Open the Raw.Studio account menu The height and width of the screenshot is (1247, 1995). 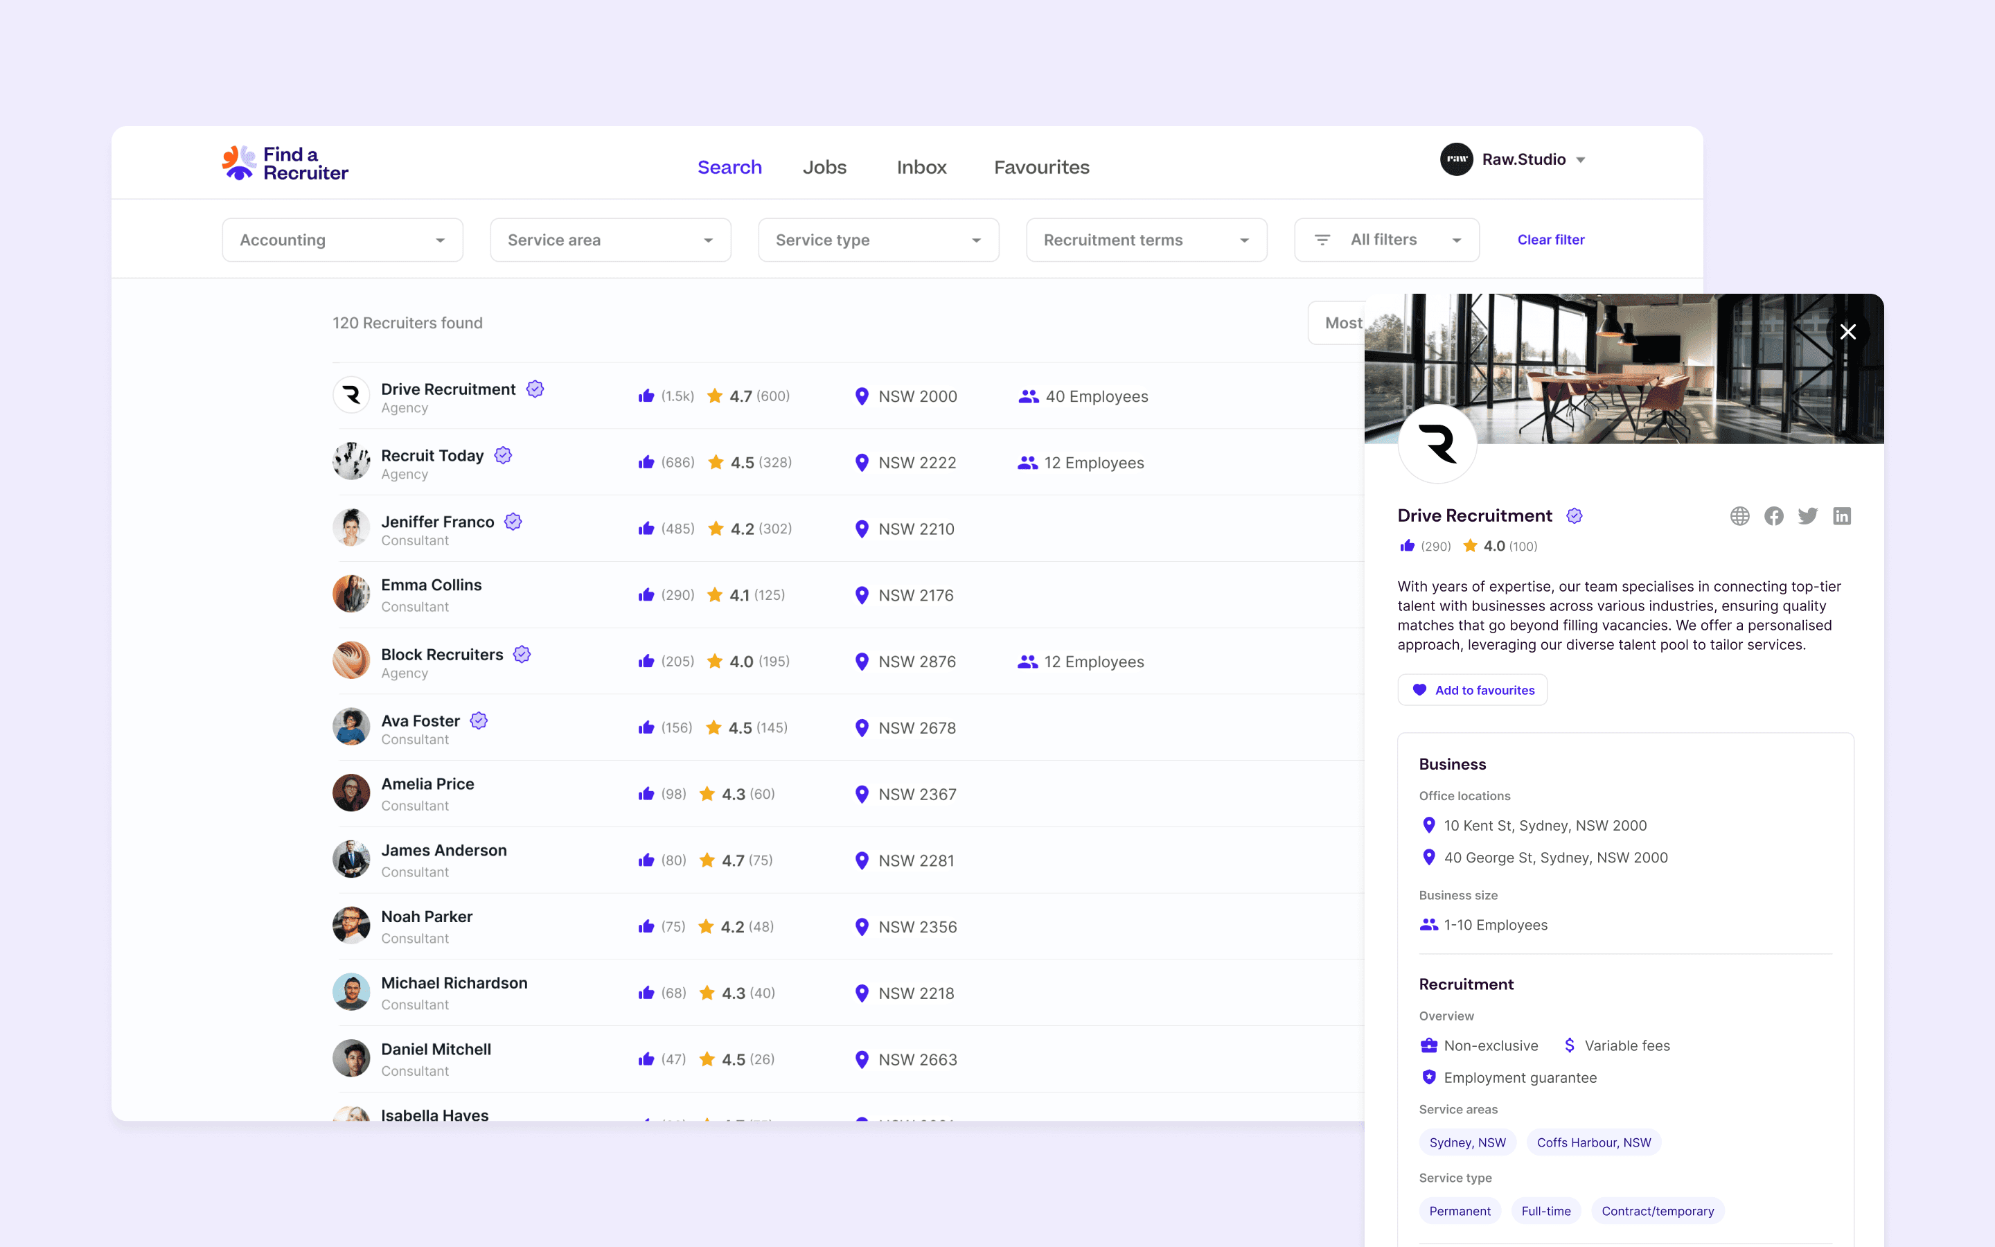click(1514, 159)
